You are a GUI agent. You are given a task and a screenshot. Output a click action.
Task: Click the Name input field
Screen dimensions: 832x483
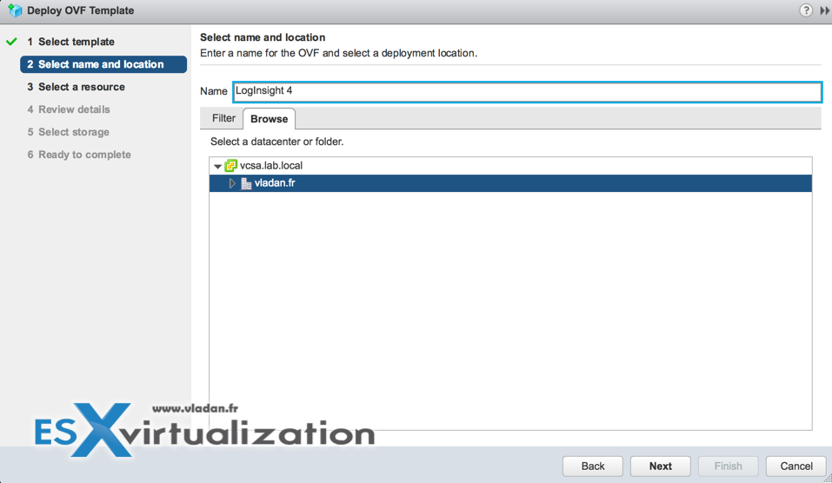(528, 91)
